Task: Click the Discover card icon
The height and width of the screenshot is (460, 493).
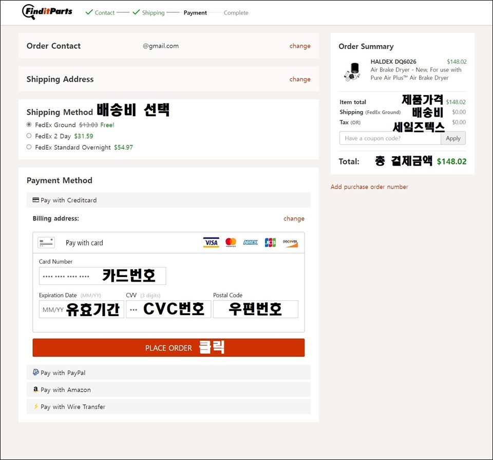Action: point(290,243)
